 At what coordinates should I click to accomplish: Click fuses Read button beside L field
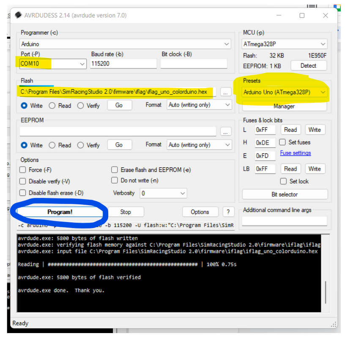(290, 130)
